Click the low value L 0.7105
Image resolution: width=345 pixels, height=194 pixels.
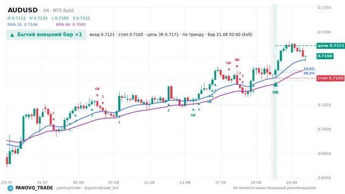[x=60, y=18]
